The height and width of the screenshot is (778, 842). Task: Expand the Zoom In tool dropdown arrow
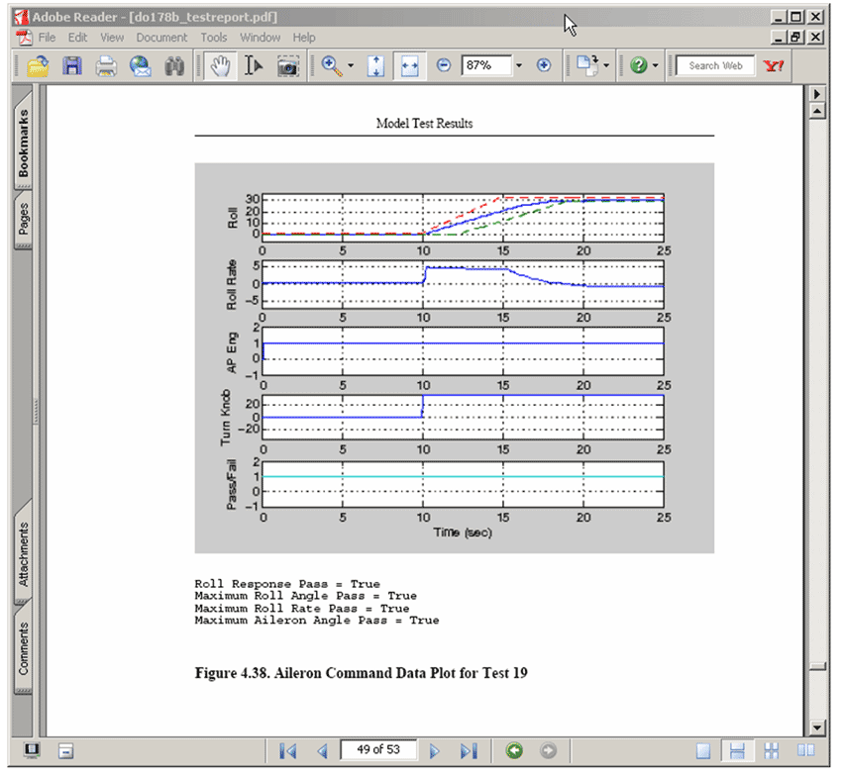pos(351,65)
